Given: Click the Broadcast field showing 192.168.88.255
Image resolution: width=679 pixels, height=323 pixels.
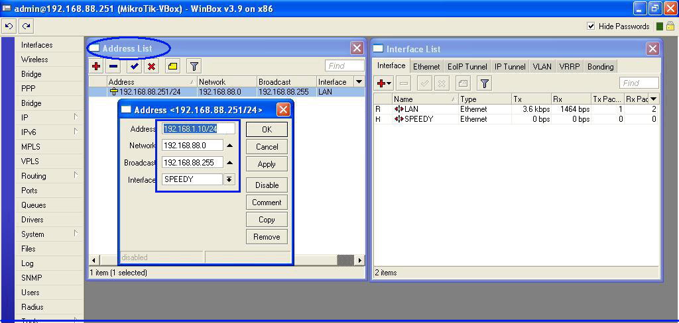Looking at the screenshot, I should tap(193, 163).
